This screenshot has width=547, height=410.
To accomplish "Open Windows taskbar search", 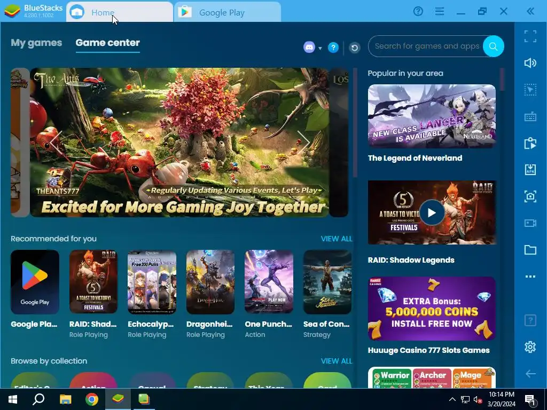I will click(38, 399).
